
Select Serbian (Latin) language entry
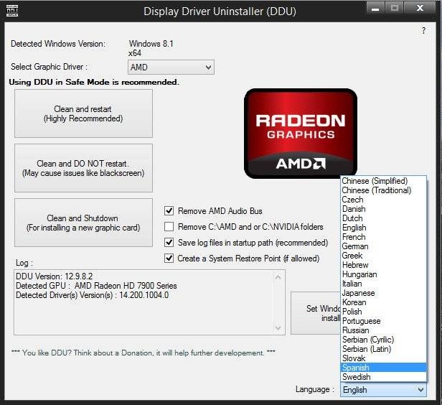coord(383,348)
